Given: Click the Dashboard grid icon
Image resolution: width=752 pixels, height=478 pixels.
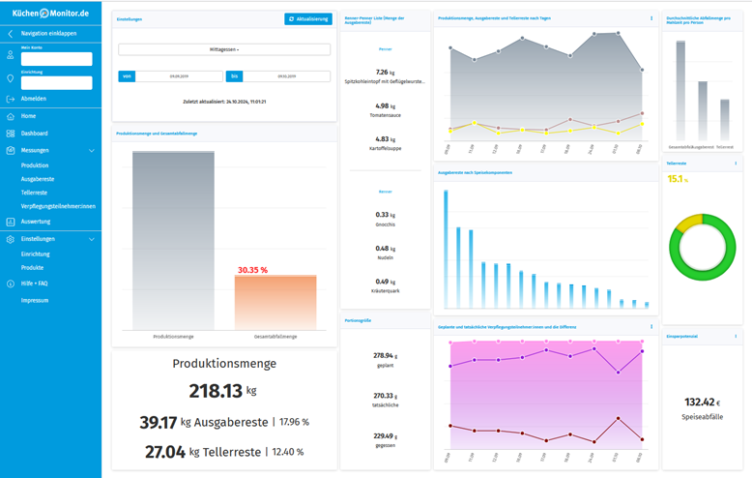Looking at the screenshot, I should 10,133.
